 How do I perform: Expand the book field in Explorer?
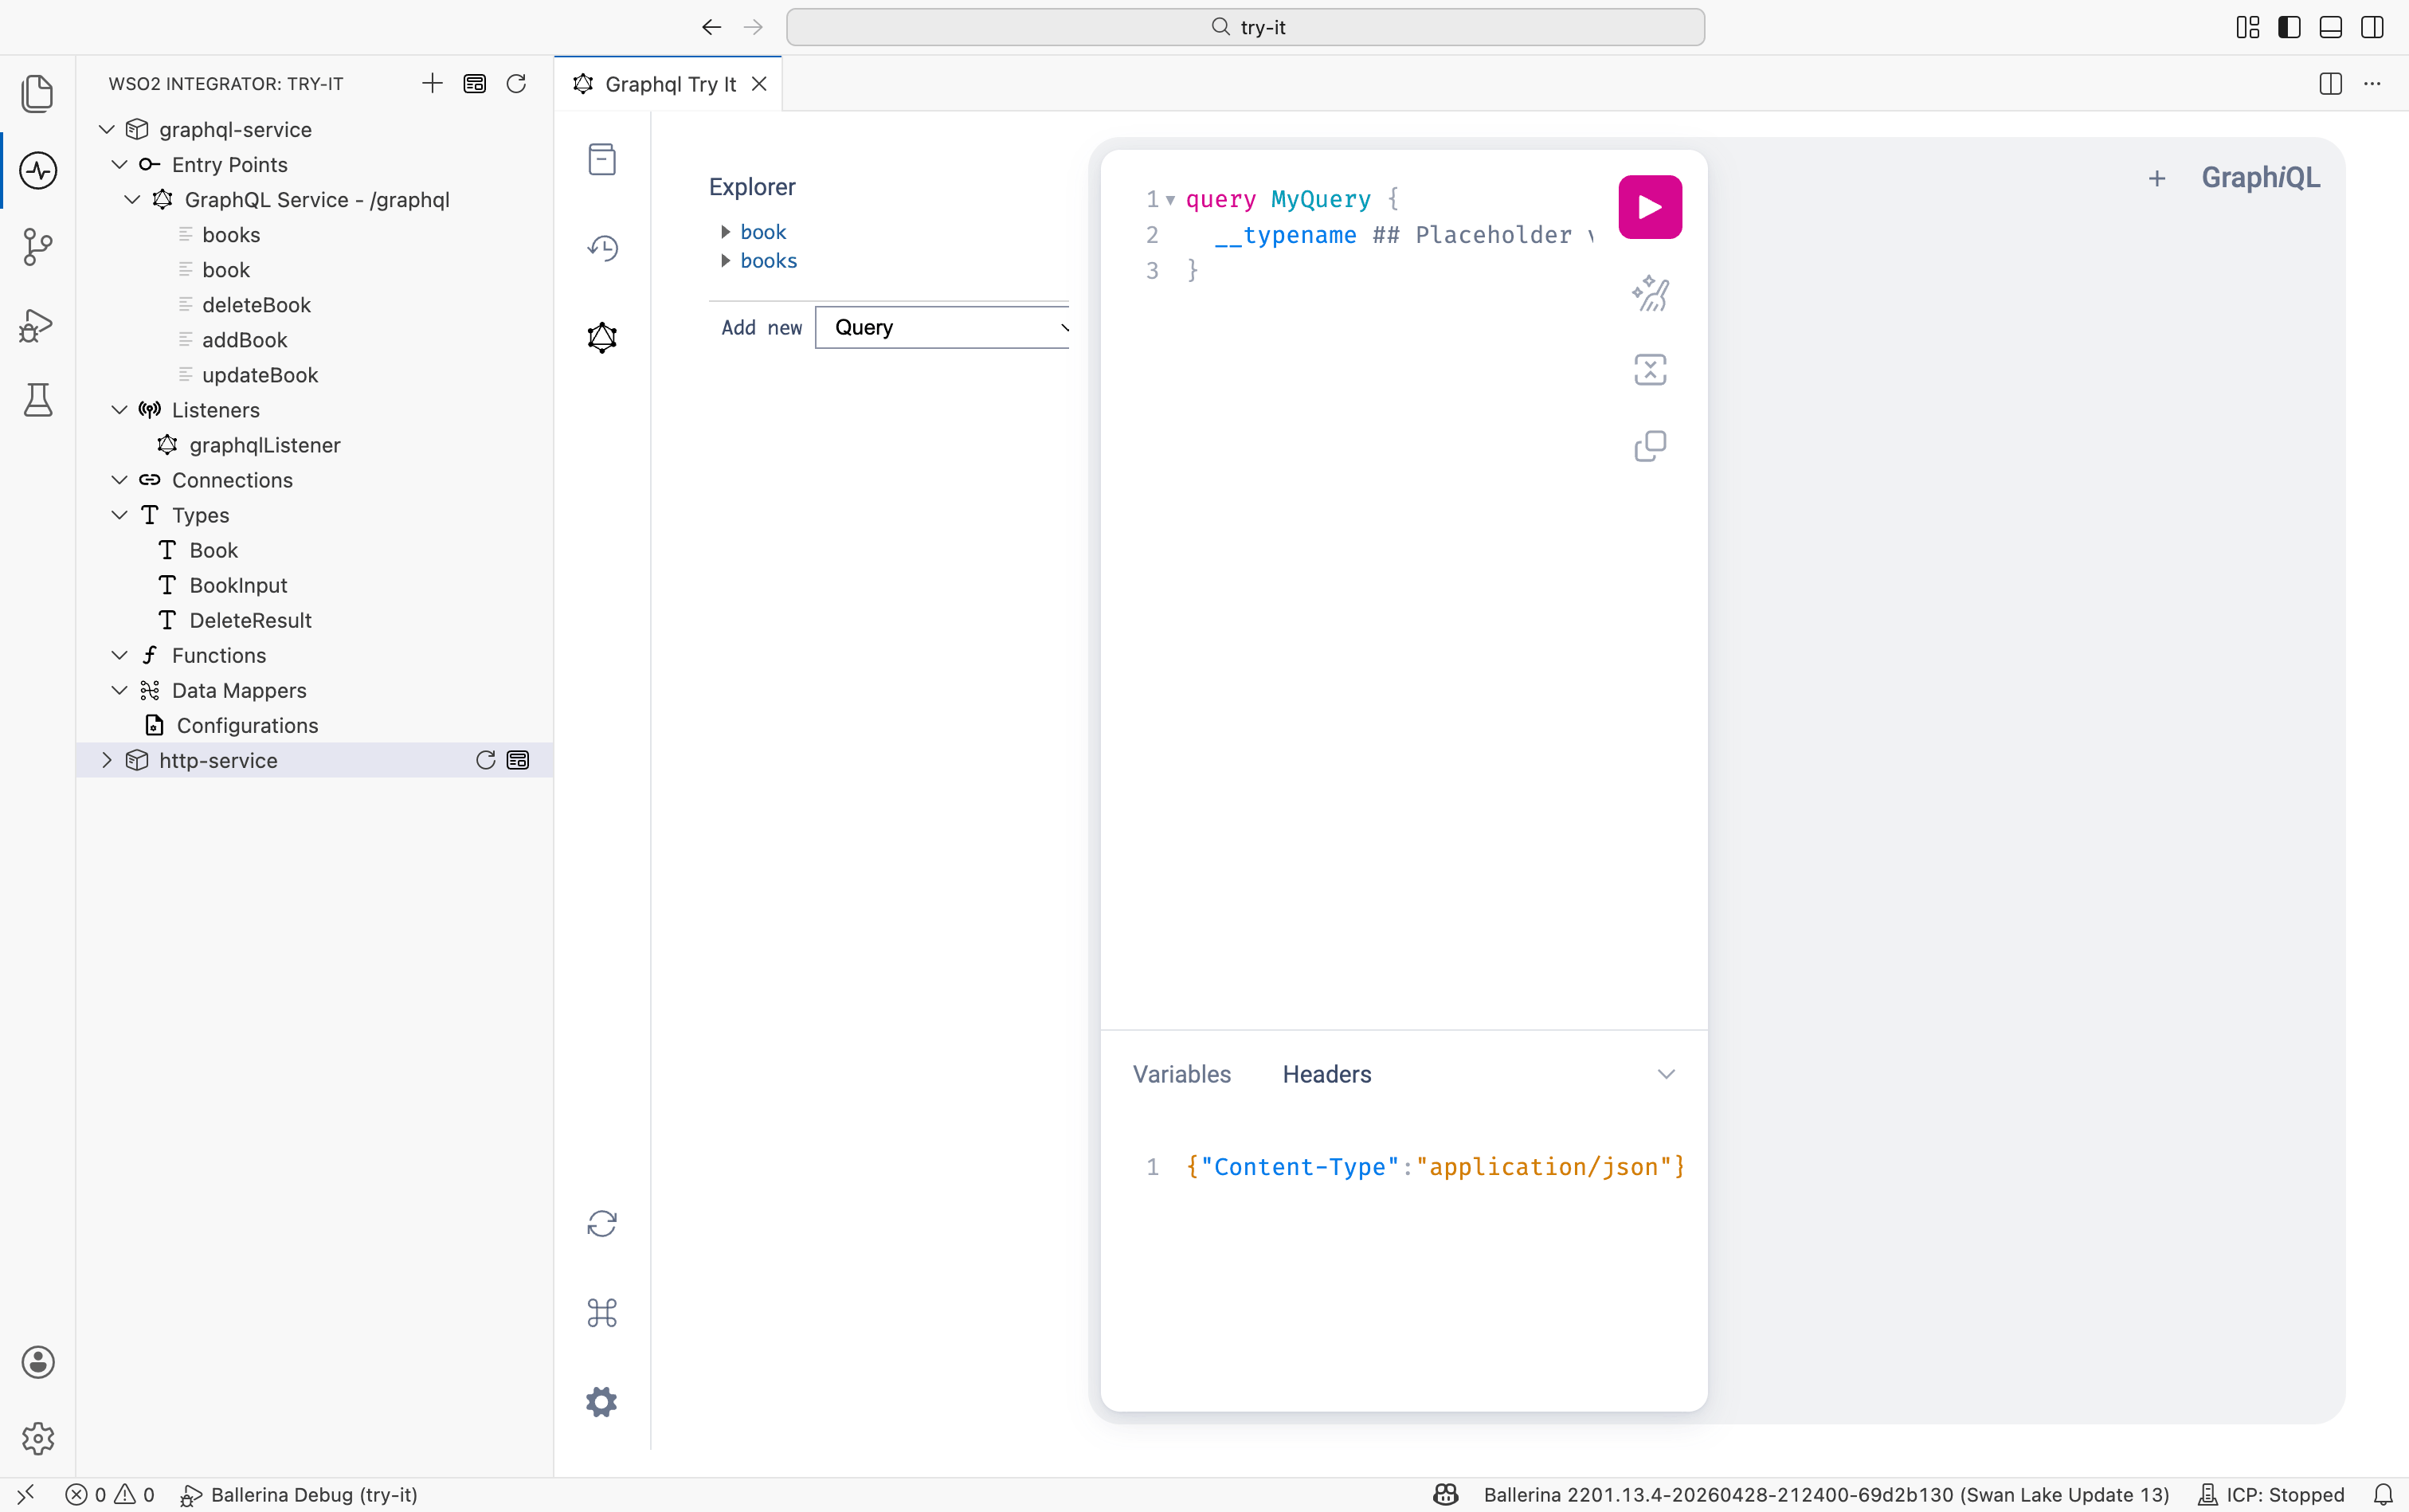726,232
